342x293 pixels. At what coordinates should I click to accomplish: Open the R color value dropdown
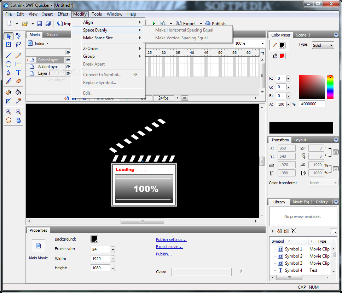[288, 78]
